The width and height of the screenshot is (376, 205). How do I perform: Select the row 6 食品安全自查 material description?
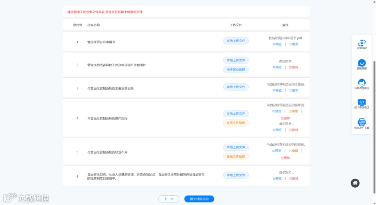tap(146, 177)
